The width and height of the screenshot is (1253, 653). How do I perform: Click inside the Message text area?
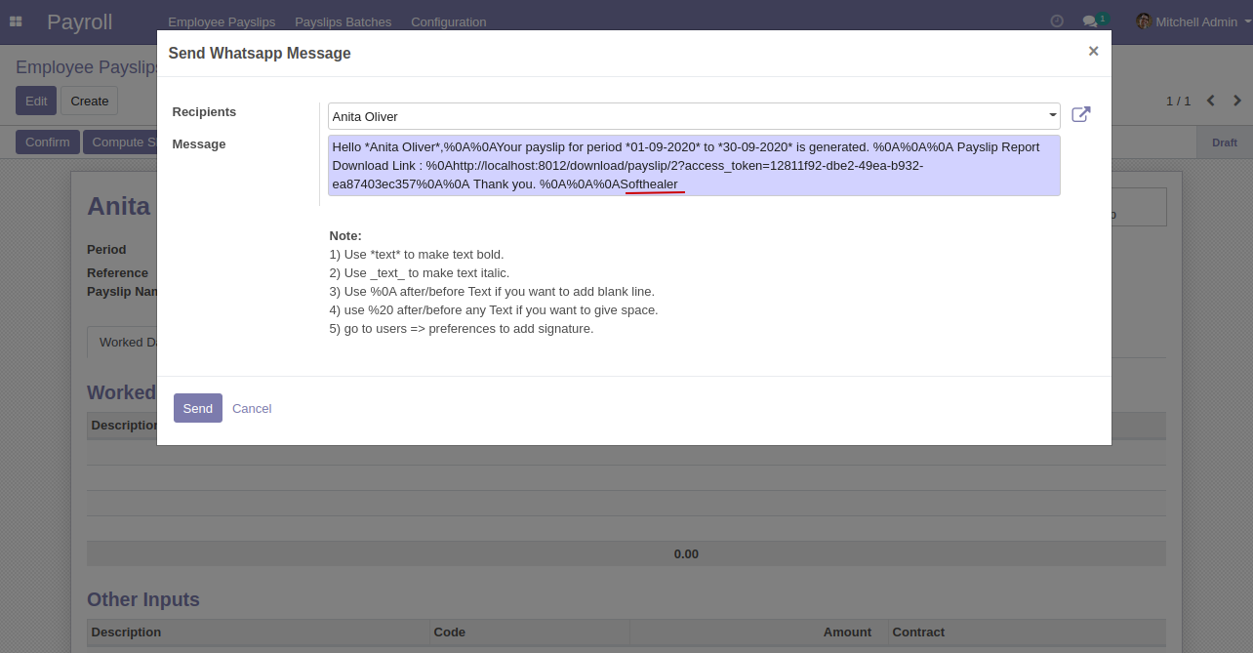pyautogui.click(x=694, y=165)
